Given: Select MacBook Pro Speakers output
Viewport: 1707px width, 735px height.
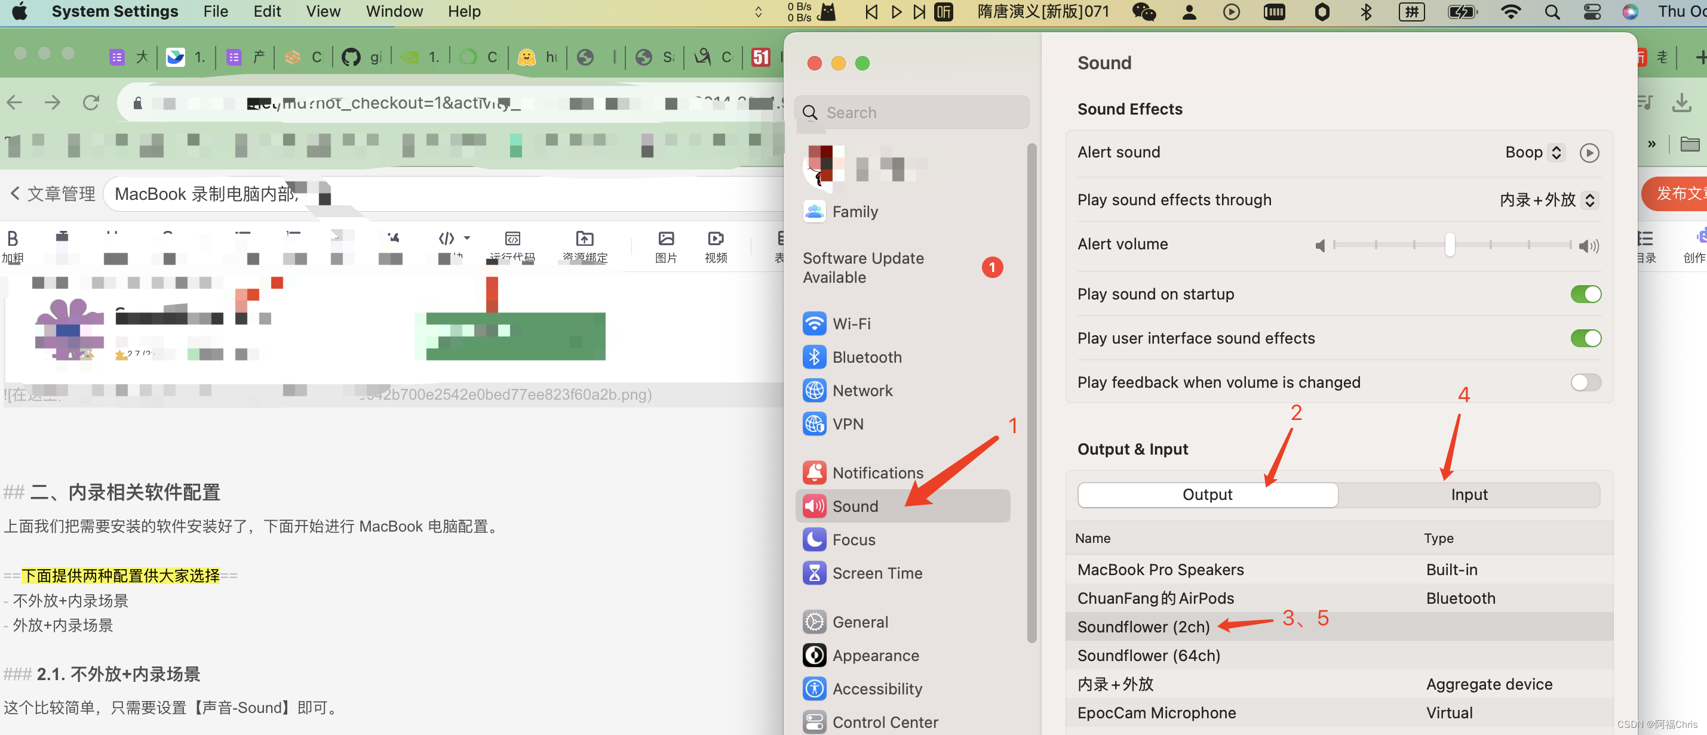Looking at the screenshot, I should [x=1339, y=570].
